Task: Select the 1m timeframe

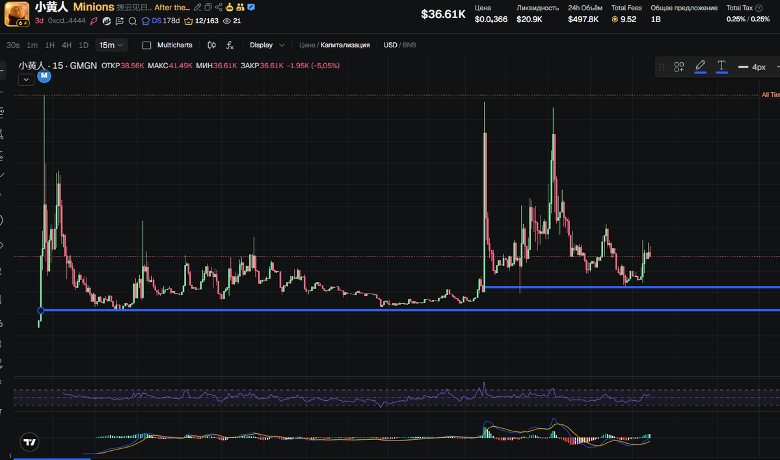Action: [x=33, y=45]
